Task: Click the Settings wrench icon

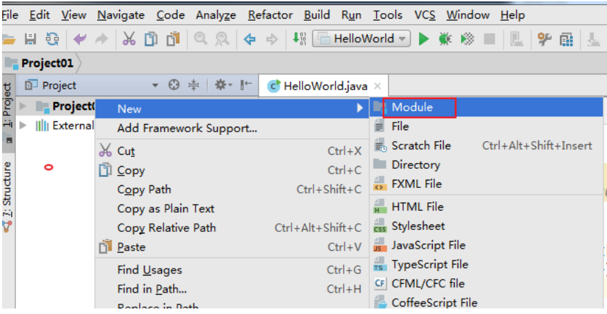Action: coord(544,39)
